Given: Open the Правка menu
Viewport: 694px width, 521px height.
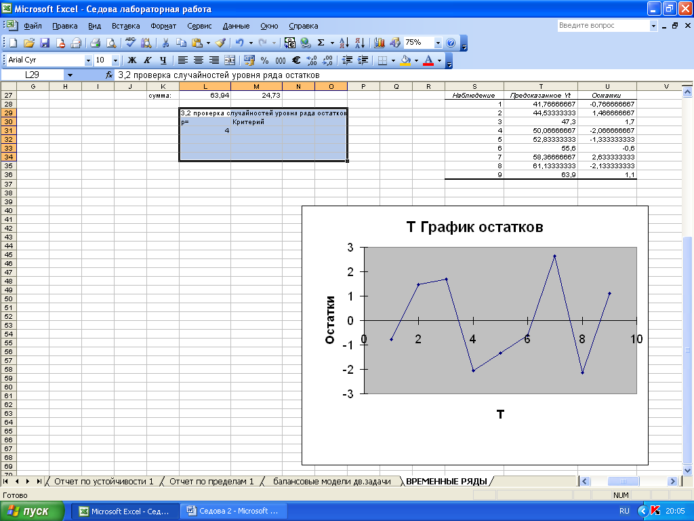Looking at the screenshot, I should point(64,26).
